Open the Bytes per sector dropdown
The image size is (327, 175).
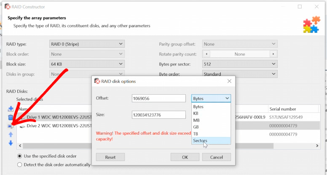(240, 64)
